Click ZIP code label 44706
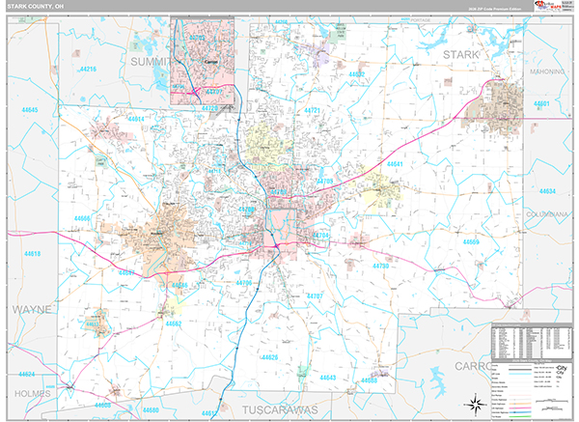The width and height of the screenshot is (579, 422). coord(244,283)
